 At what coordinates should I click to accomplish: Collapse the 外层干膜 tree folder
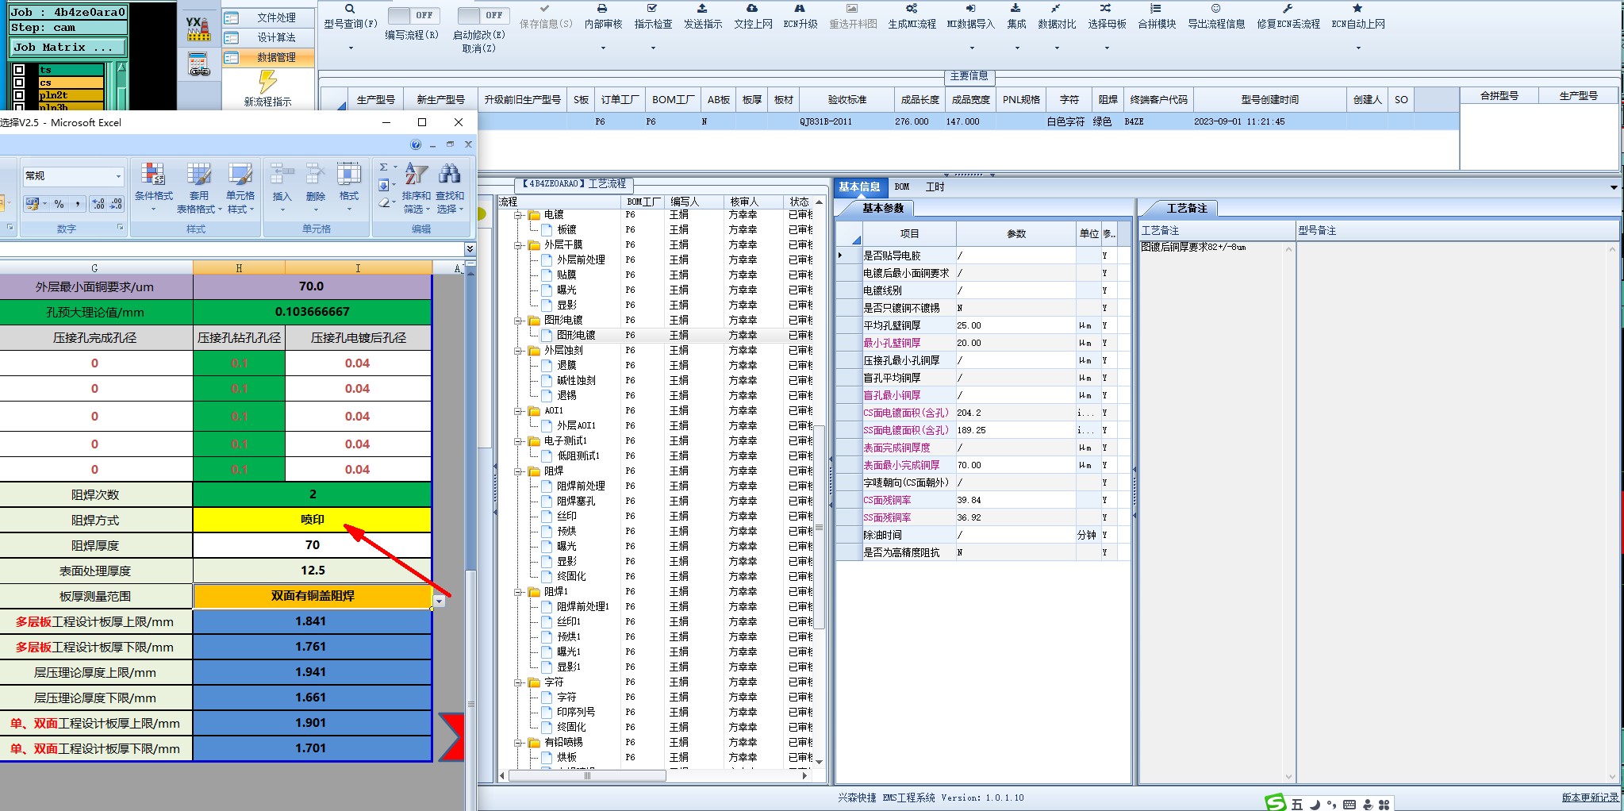(x=518, y=245)
